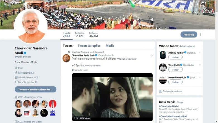218x123 pixels.
Task: Click the narendramodi.in website link
Action: [x=27, y=73]
